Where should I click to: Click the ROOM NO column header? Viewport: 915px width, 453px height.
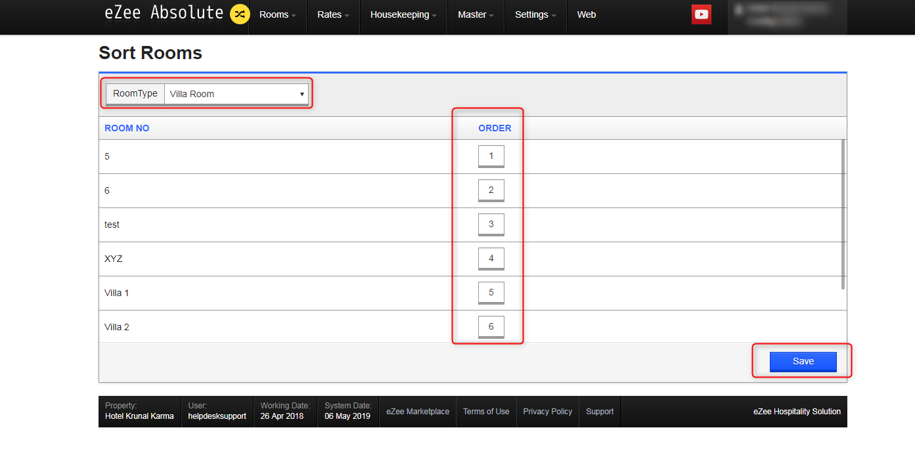click(x=127, y=128)
